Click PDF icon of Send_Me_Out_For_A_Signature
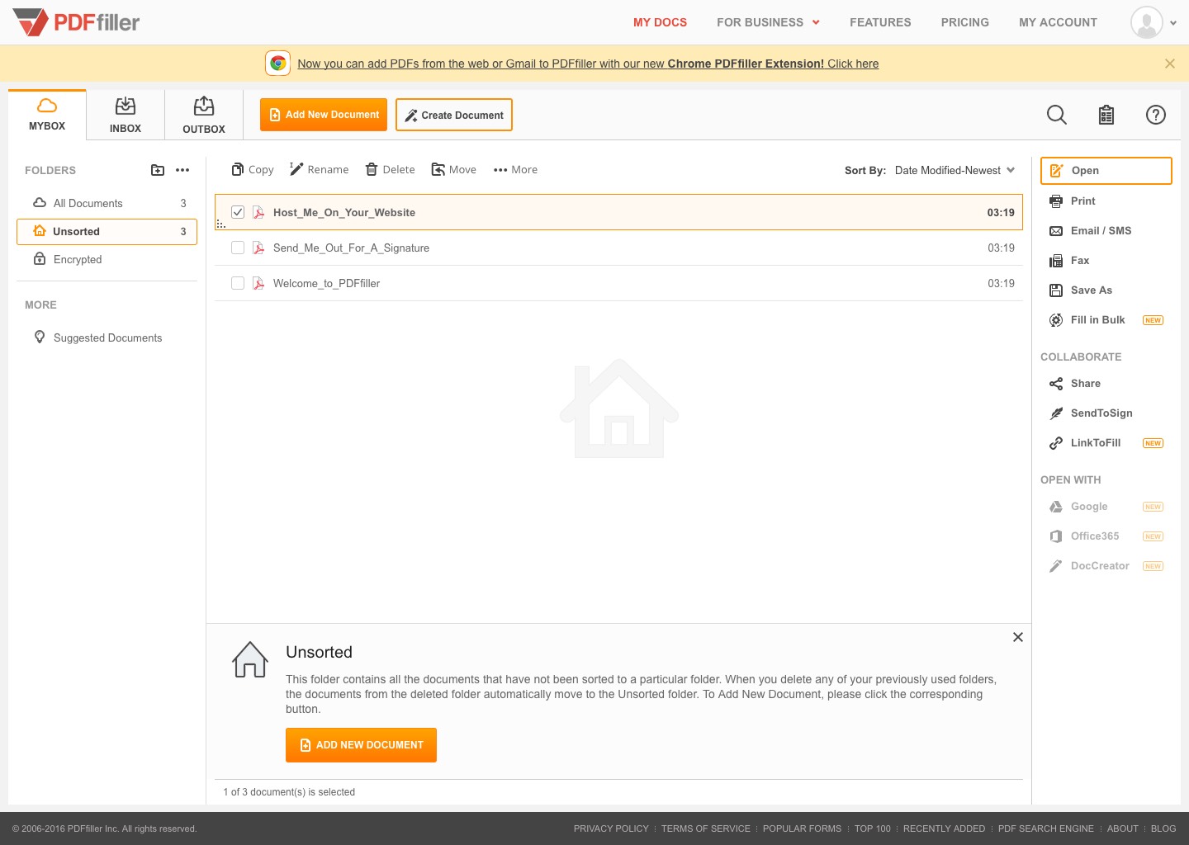1189x845 pixels. pos(258,248)
